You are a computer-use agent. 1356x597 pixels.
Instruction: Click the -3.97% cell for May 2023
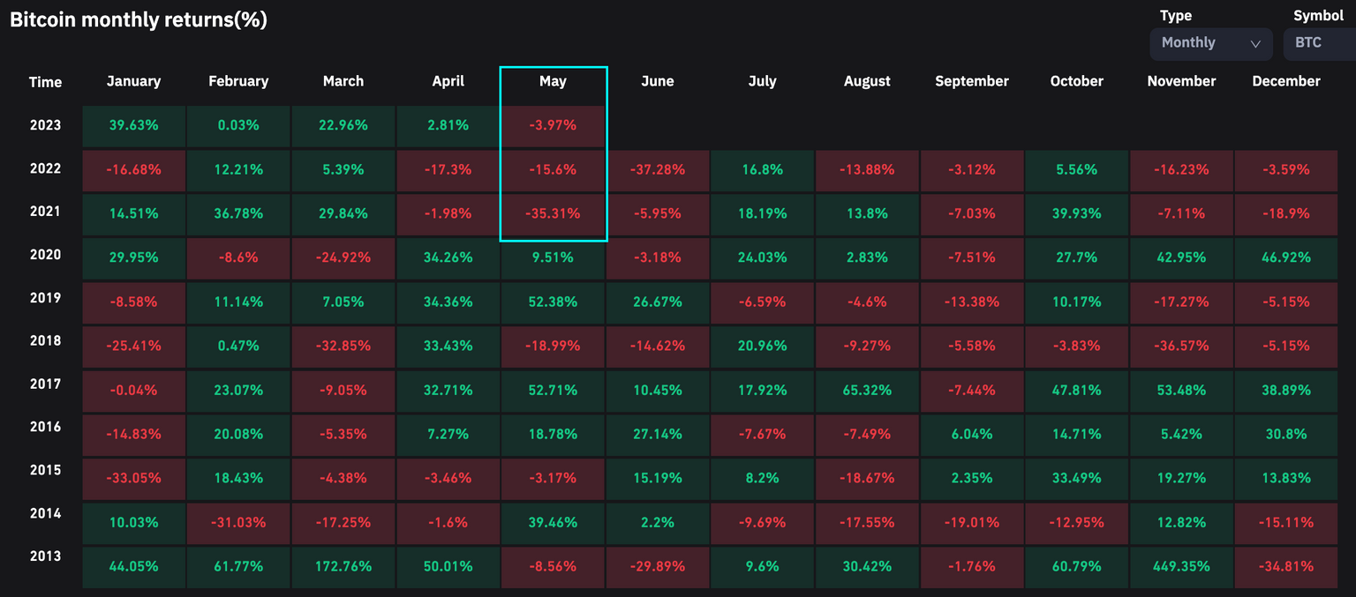(x=553, y=126)
